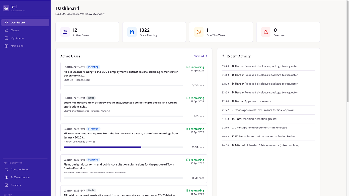The image size is (349, 196).
Task: Click the View all link
Action: (x=201, y=56)
